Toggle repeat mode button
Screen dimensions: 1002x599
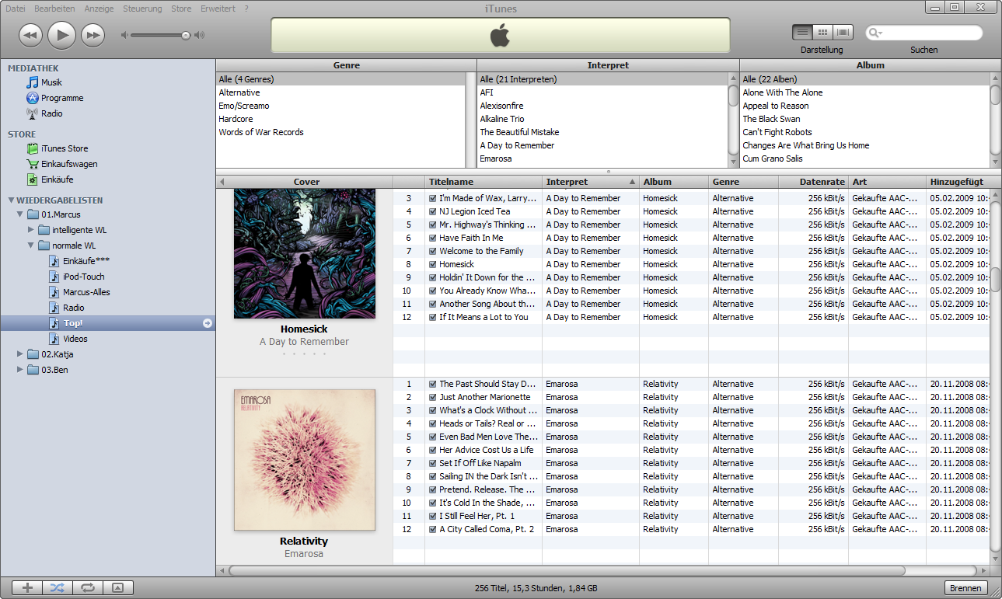87,588
